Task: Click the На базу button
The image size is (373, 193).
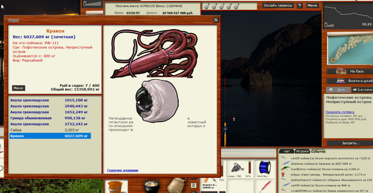Action: click(350, 71)
